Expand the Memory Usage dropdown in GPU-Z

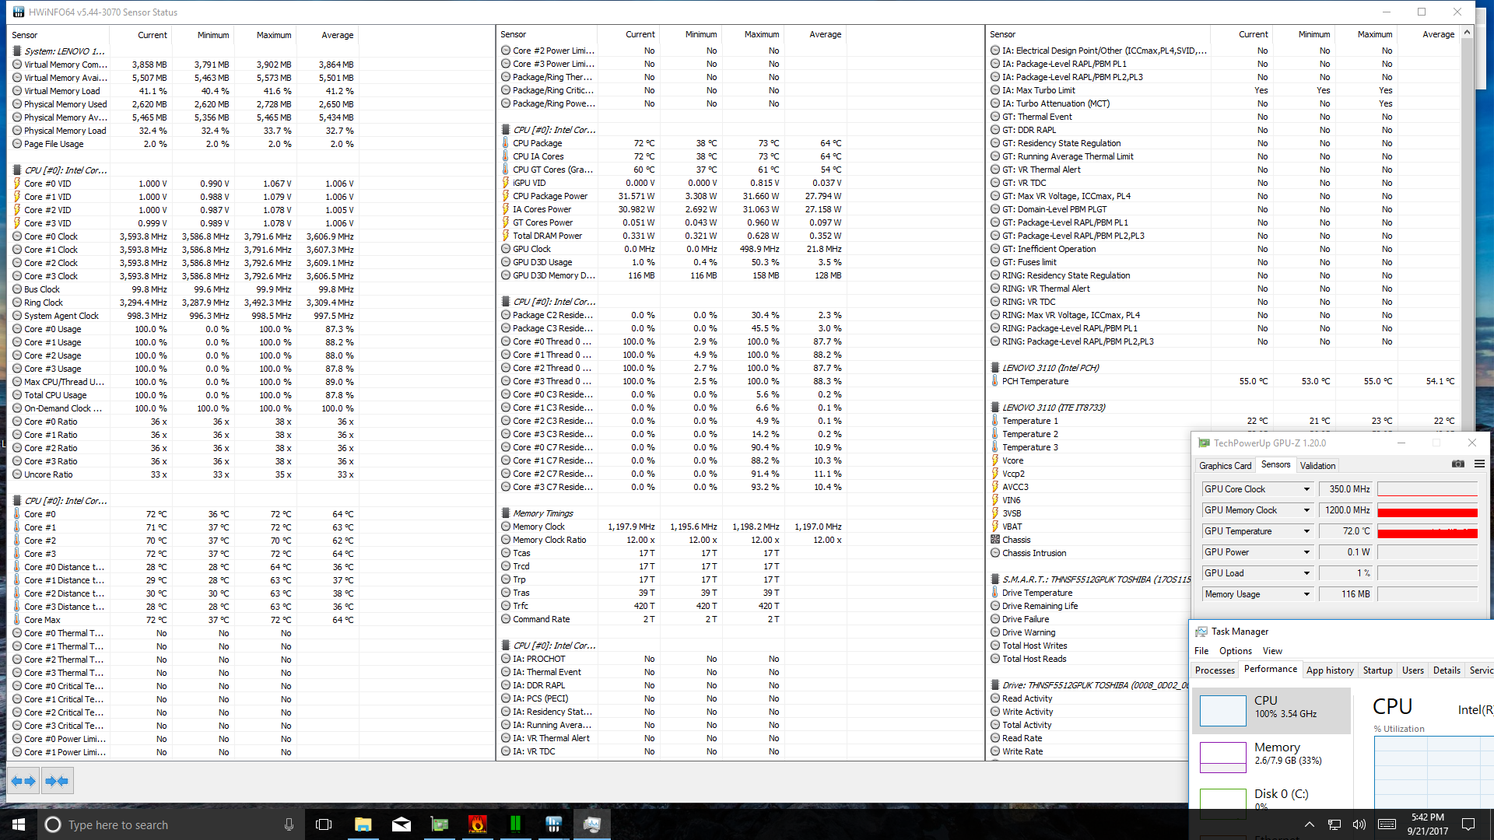(1306, 594)
